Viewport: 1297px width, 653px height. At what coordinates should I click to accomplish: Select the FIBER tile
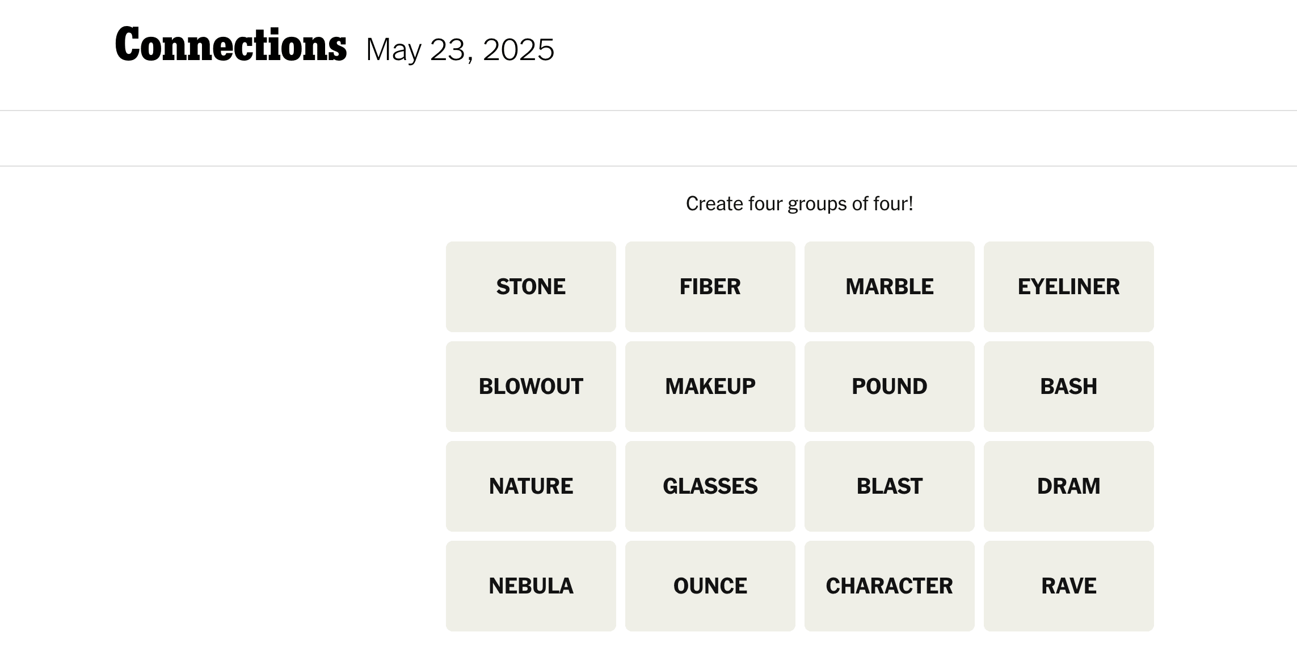[x=710, y=286]
